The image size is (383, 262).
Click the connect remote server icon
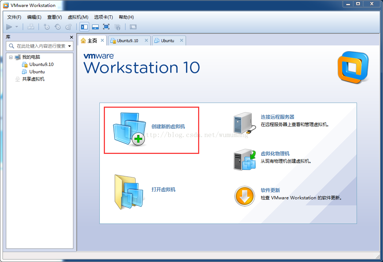coord(244,122)
